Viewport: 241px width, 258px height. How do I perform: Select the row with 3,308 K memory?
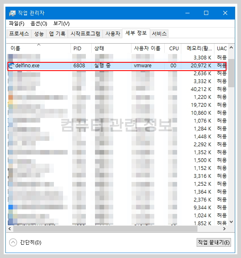tap(117, 58)
